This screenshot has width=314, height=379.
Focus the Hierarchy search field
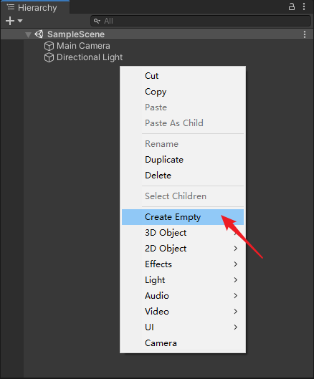coord(201,21)
